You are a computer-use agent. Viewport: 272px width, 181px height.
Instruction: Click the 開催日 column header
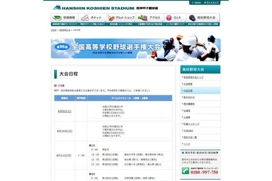[65, 98]
